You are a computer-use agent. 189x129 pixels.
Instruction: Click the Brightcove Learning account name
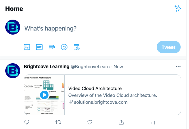click(x=47, y=66)
